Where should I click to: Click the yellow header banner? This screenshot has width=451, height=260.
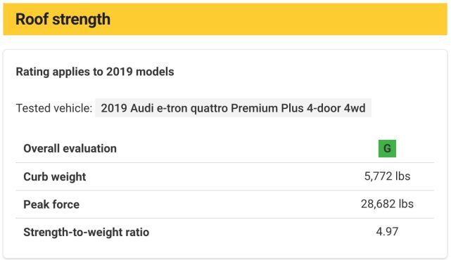tap(225, 19)
